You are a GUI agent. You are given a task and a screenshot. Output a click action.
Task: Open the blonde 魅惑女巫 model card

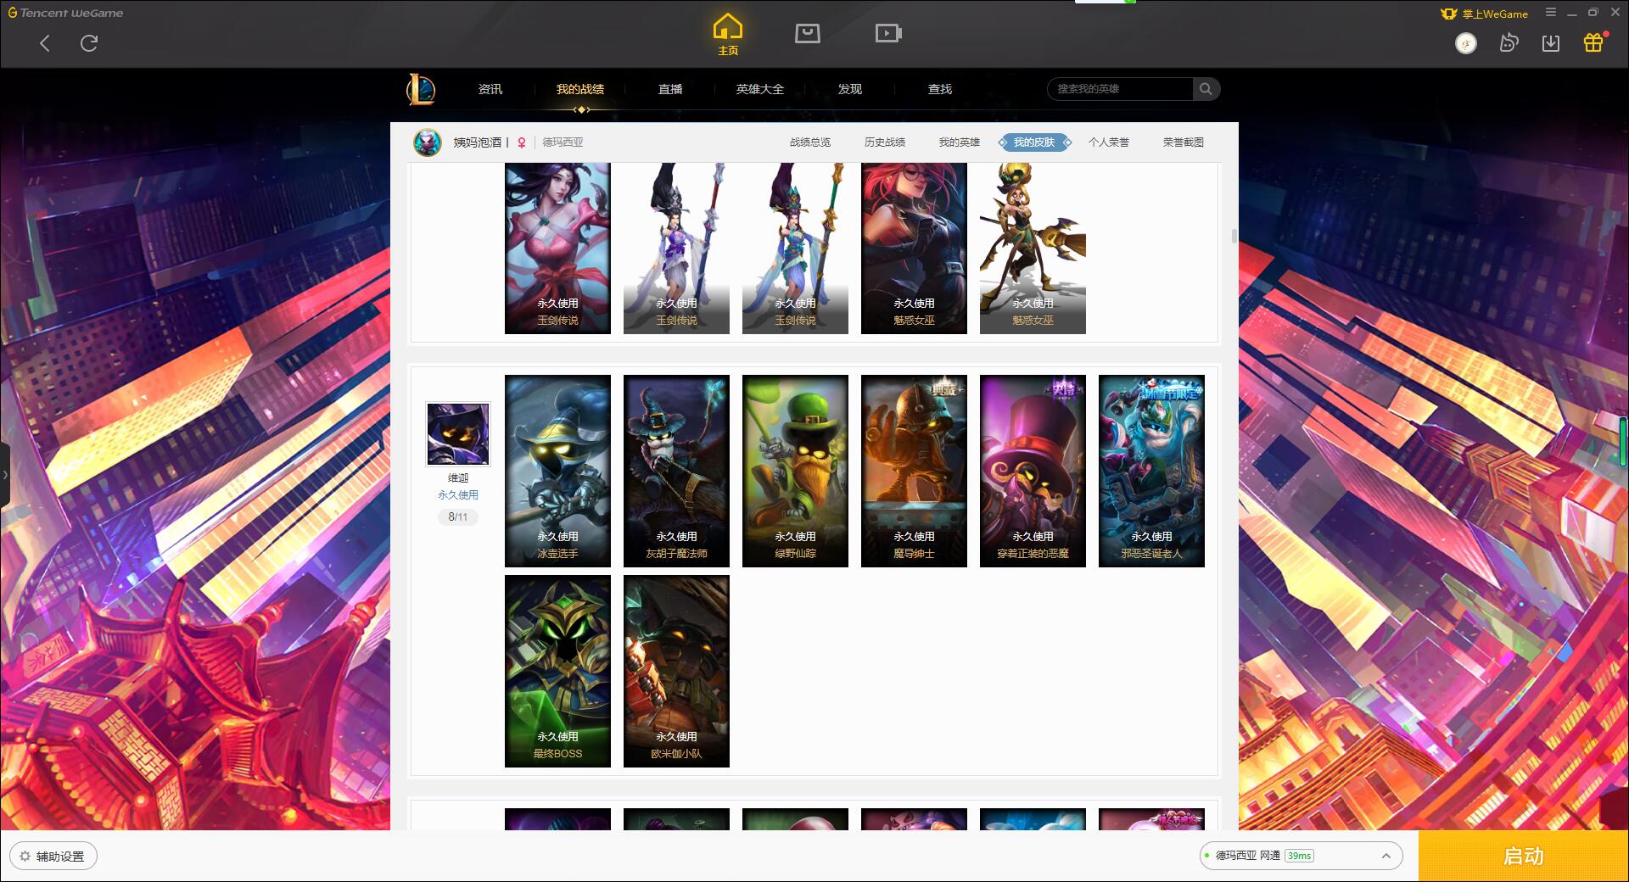click(1033, 248)
